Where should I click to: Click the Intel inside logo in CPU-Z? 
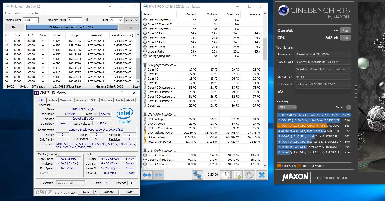point(125,116)
